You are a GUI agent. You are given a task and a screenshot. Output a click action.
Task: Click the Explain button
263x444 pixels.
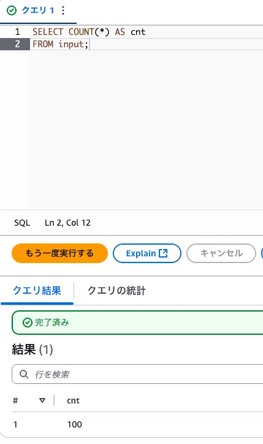pos(147,253)
